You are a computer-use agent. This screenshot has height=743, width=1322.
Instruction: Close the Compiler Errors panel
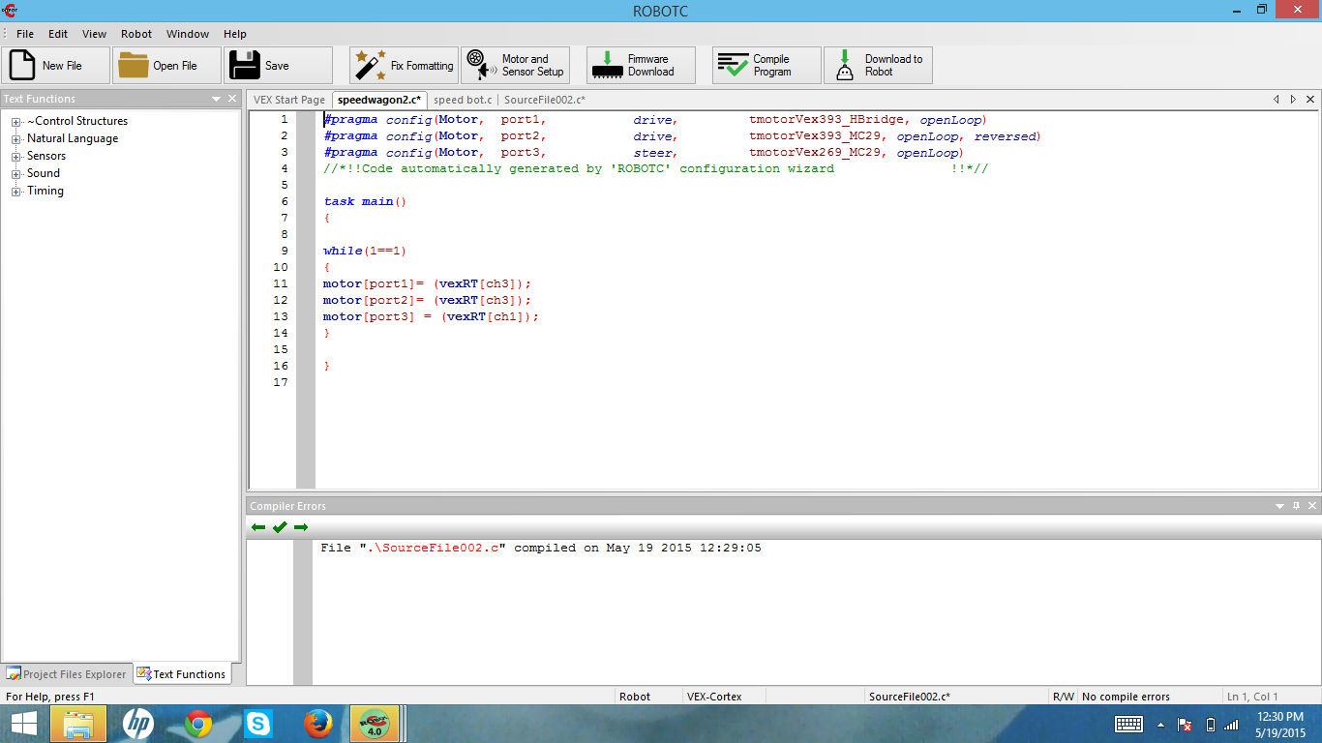(x=1312, y=506)
